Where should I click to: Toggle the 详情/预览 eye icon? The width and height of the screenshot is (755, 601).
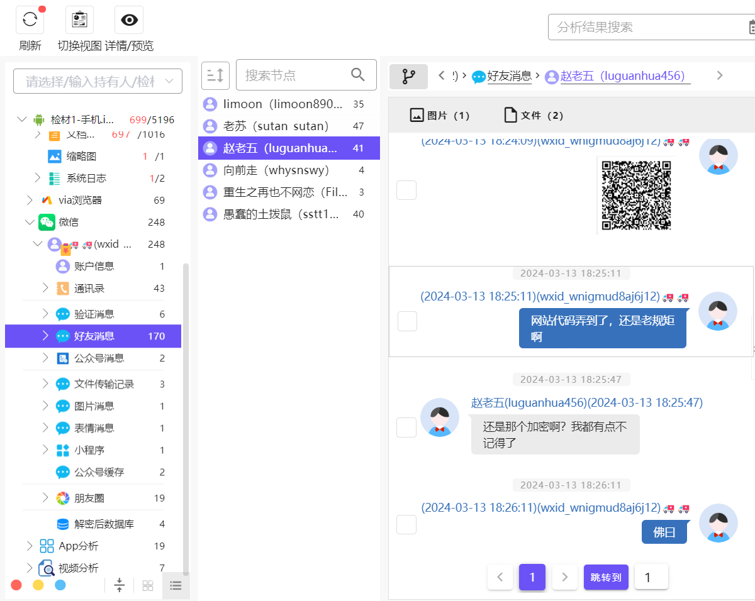129,19
